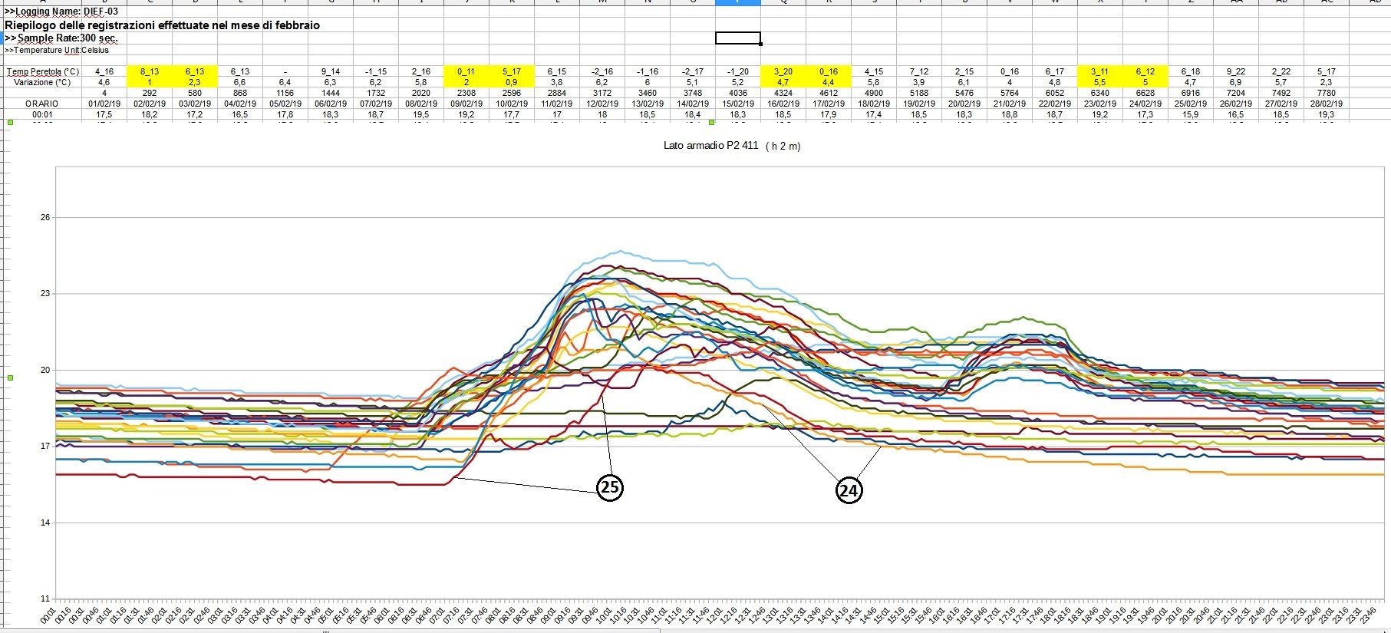Click the y-axis label 26 on the chart
This screenshot has width=1391, height=633.
tap(45, 217)
